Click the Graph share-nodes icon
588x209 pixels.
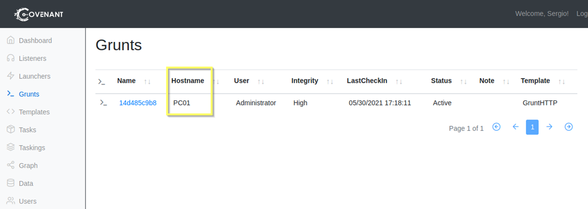(x=10, y=166)
